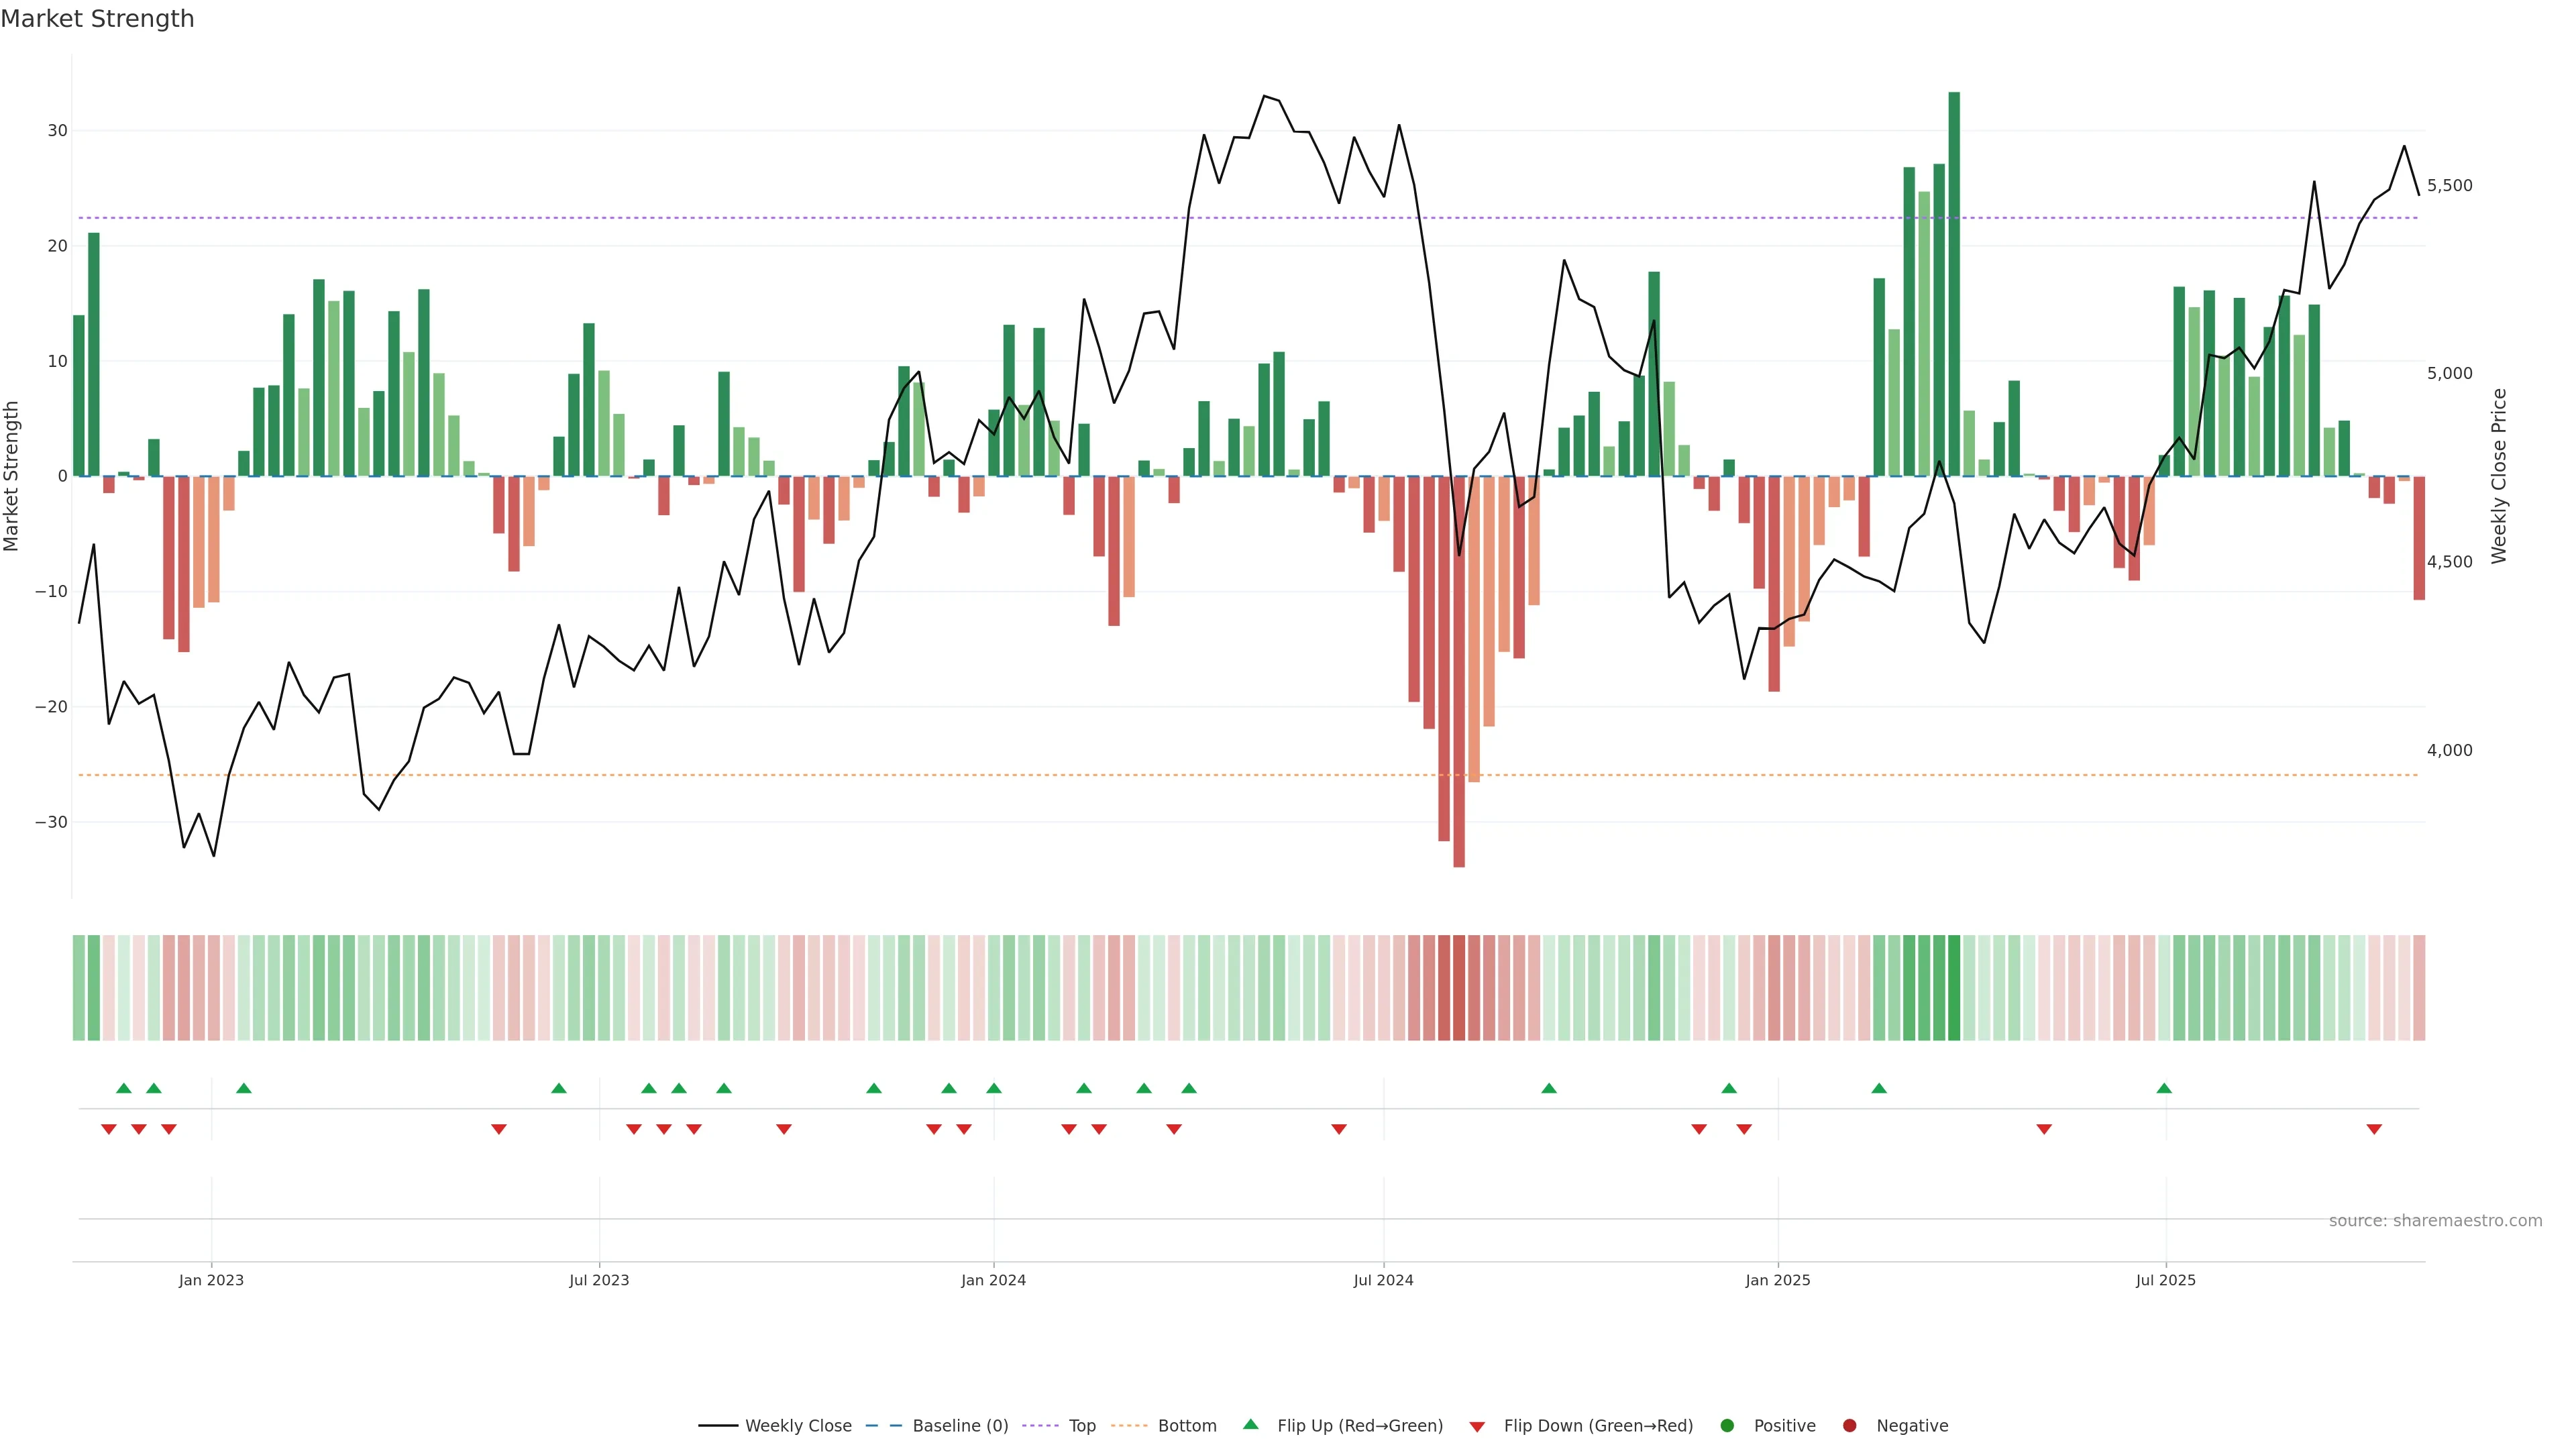Click the darkest green heatmap strip cell
The image size is (2576, 1449).
1954,987
